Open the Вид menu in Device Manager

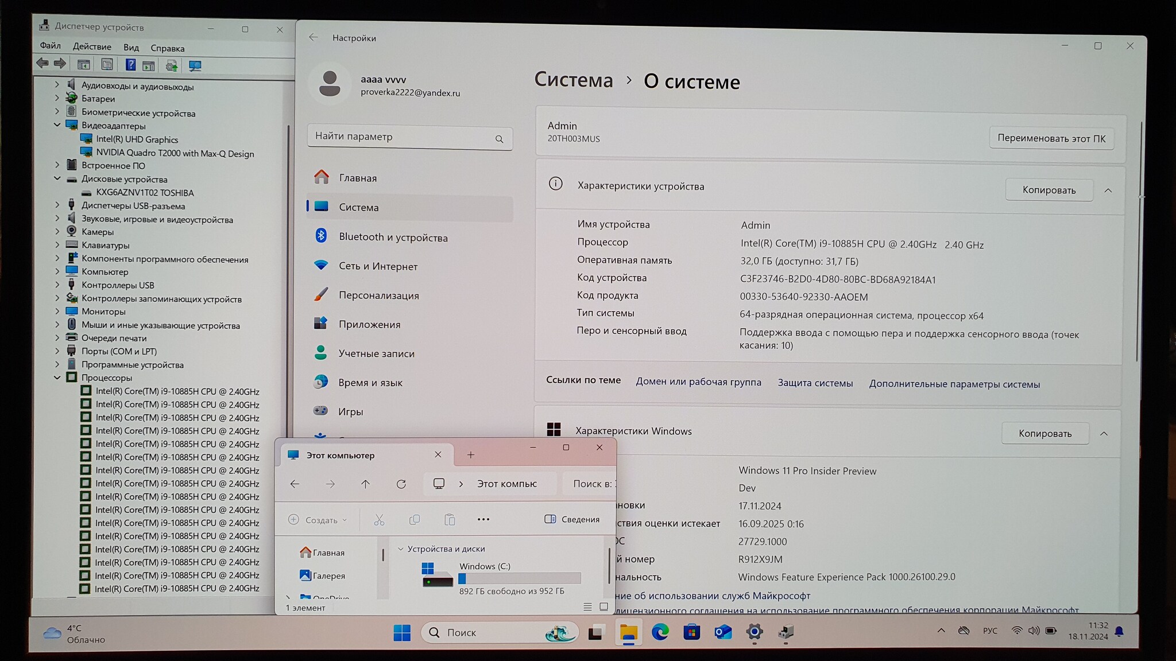131,48
